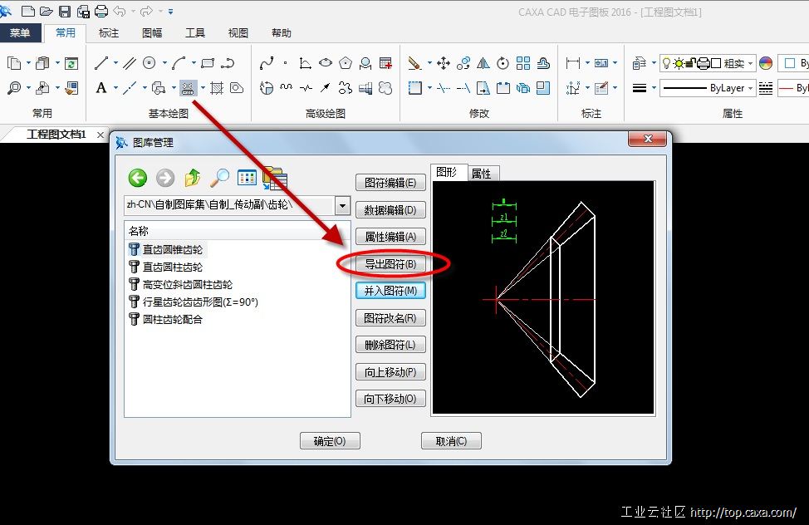Click the color wheel in properties group
Screen dimensions: 809x525
click(766, 63)
